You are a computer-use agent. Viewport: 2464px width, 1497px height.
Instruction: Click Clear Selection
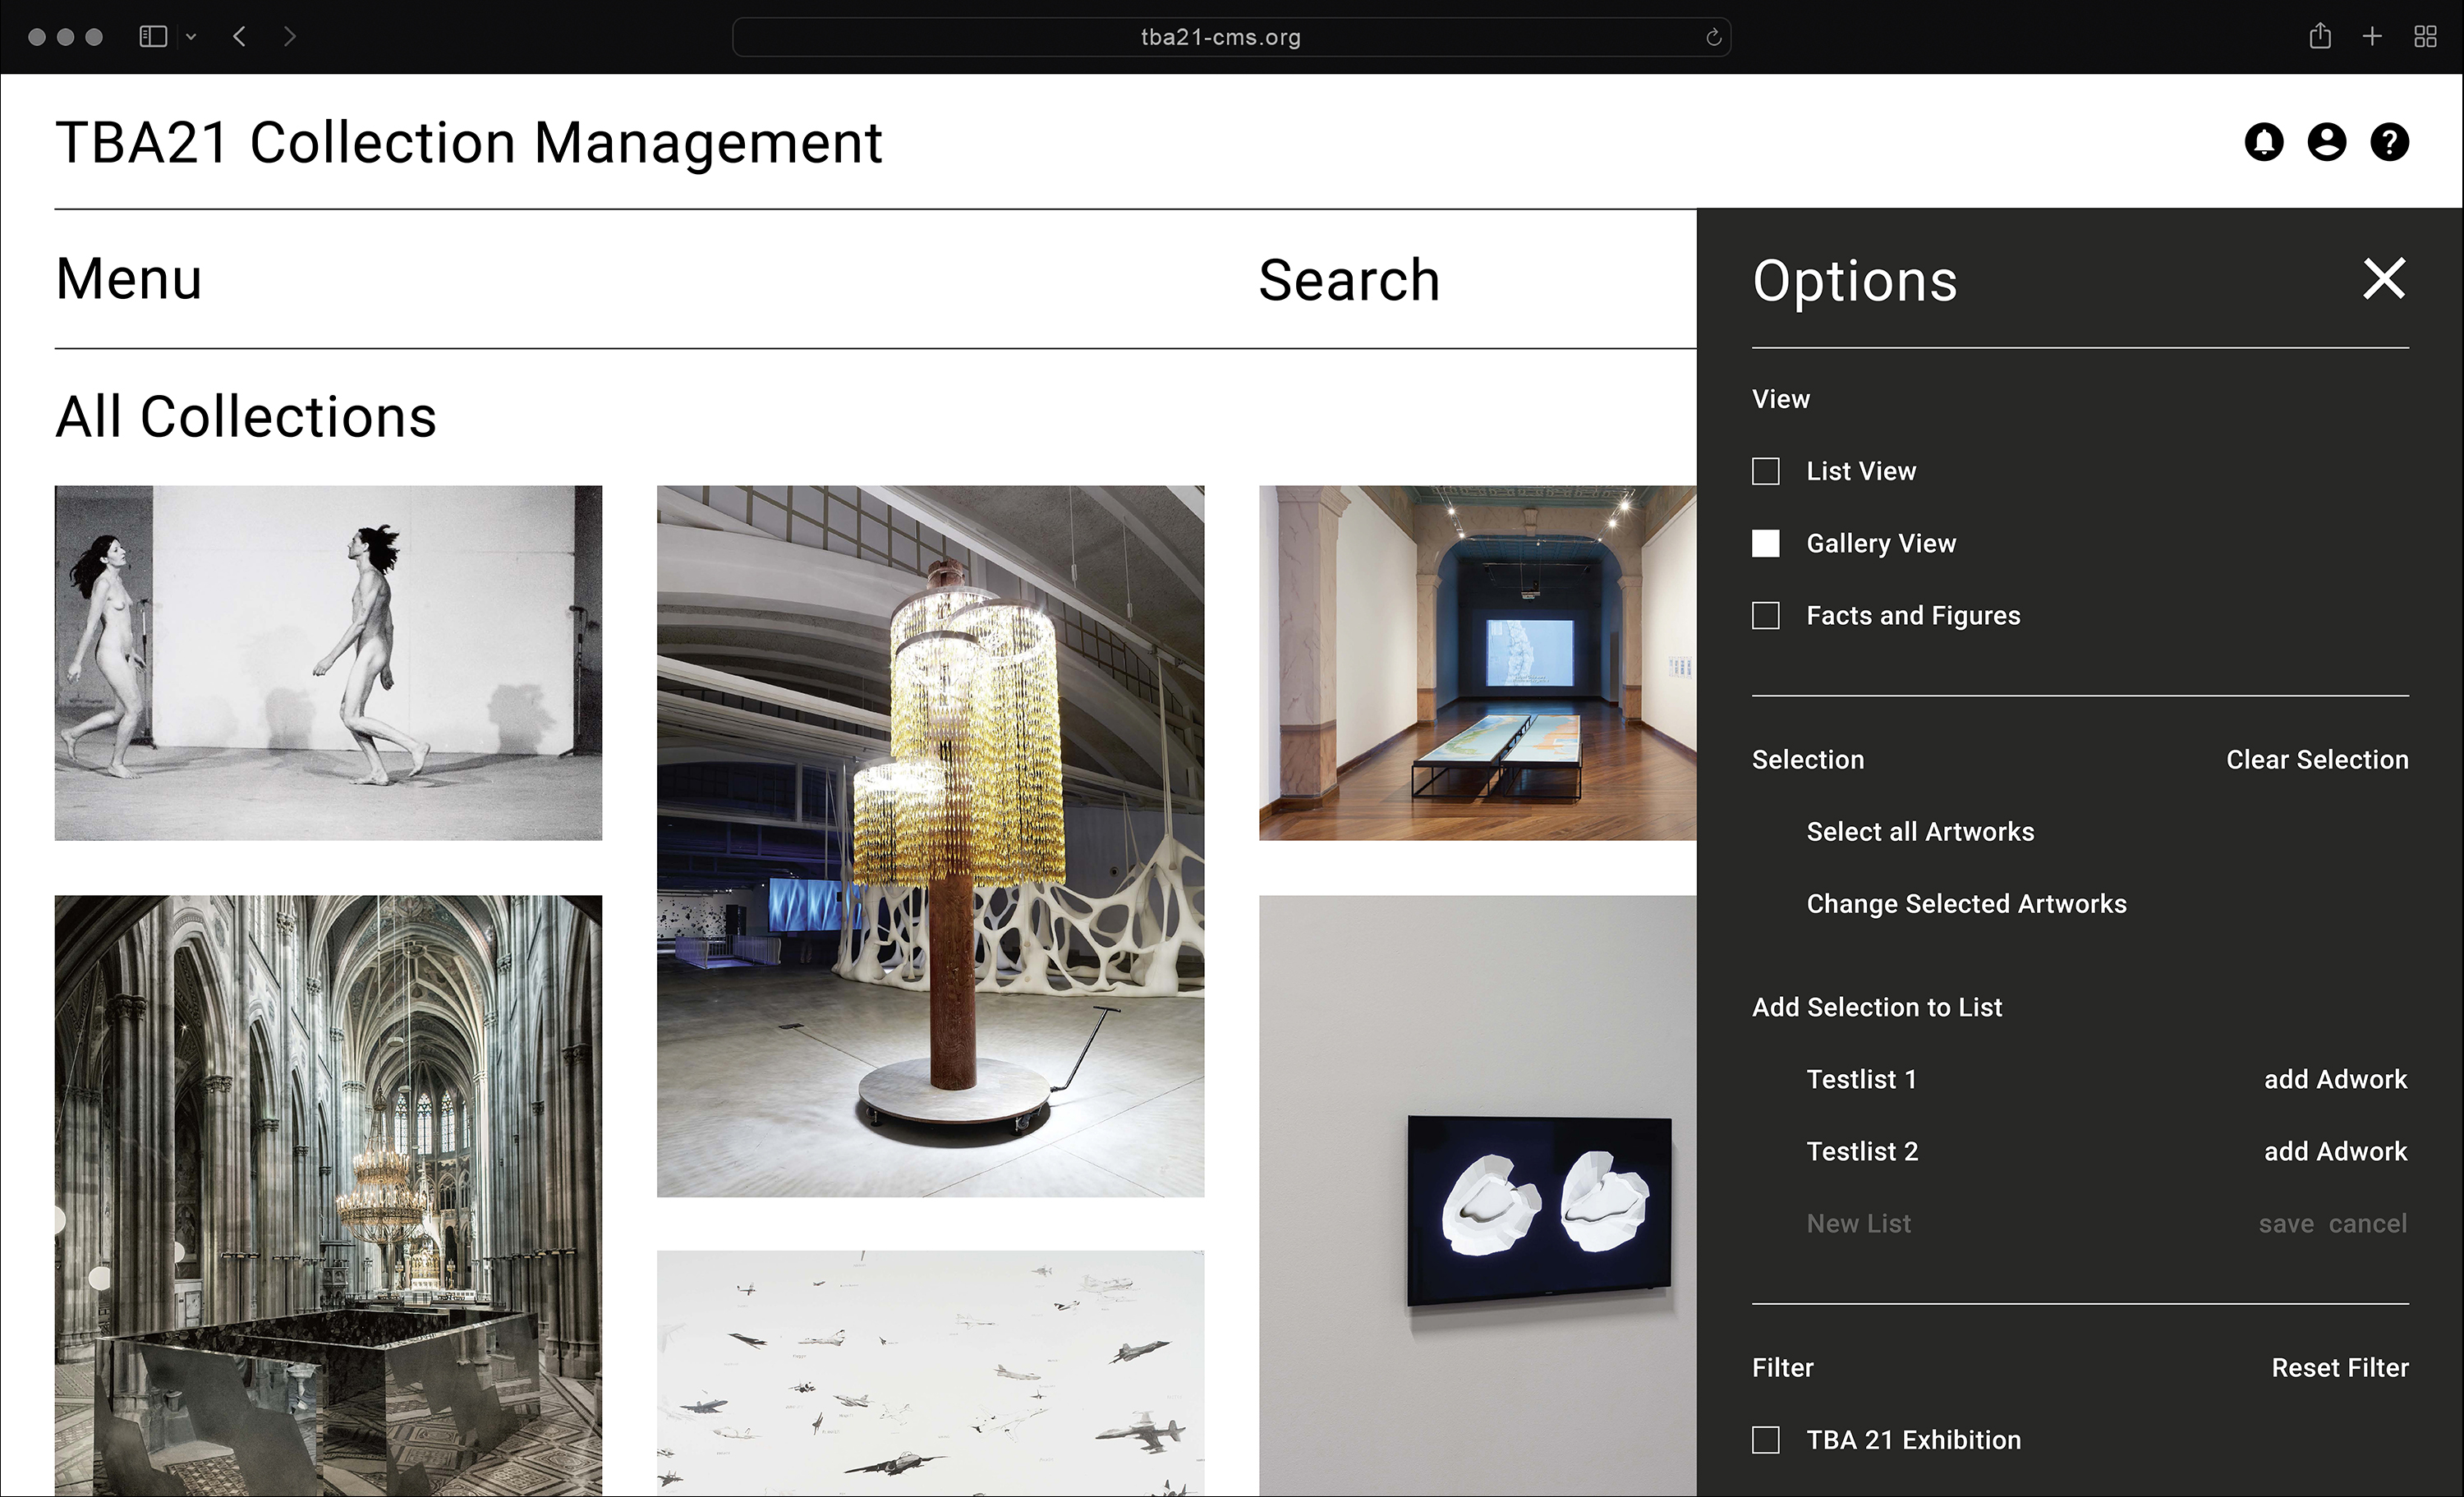pyautogui.click(x=2317, y=760)
